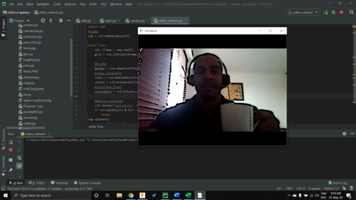This screenshot has width=356, height=200.
Task: Close the video_cartoon.py editor tab
Action: click(x=185, y=21)
